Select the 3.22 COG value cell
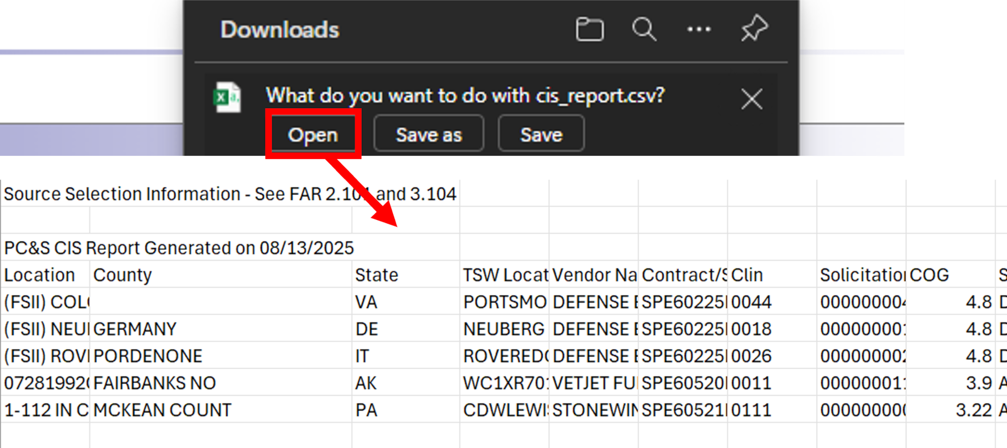Screen dimensions: 1007x448 click(x=950, y=410)
